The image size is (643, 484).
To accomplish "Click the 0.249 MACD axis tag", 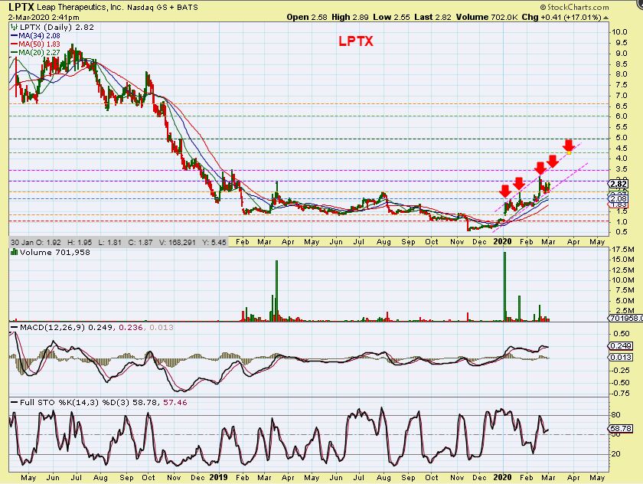I will point(621,346).
